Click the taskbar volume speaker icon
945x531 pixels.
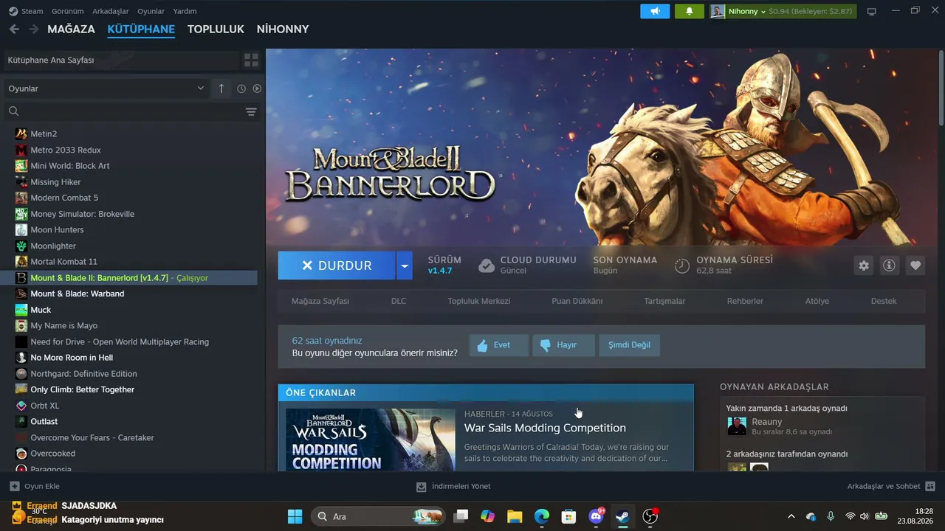pyautogui.click(x=865, y=516)
